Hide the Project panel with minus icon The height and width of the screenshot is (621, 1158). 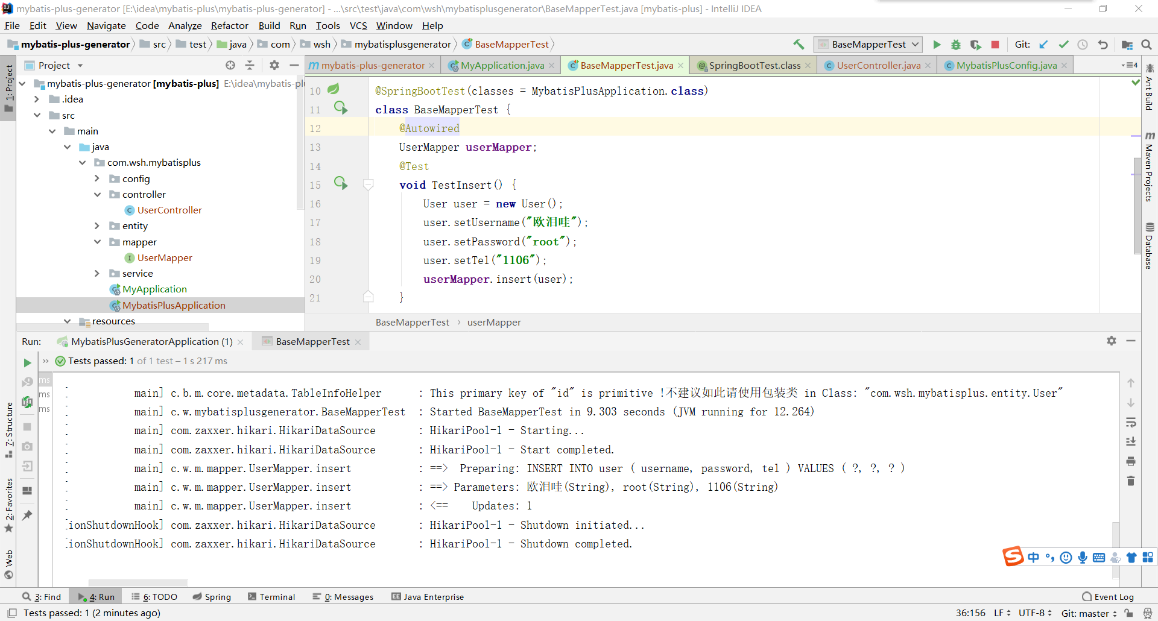294,65
